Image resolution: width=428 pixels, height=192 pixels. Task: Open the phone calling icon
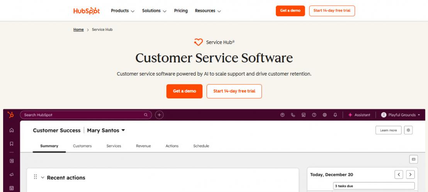(x=293, y=115)
